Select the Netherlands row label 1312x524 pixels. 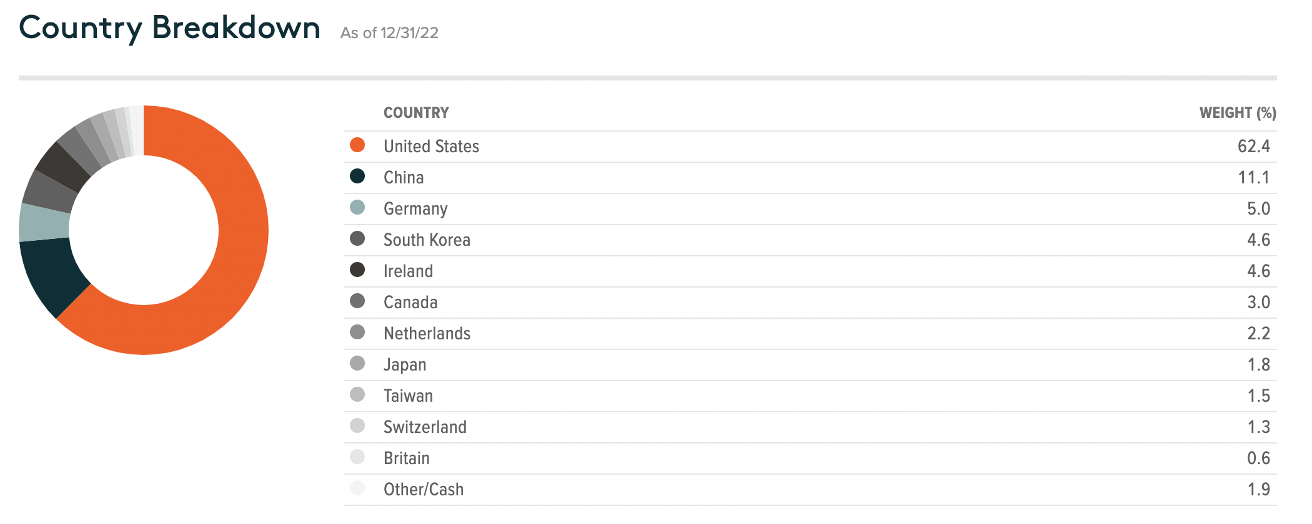coord(427,333)
